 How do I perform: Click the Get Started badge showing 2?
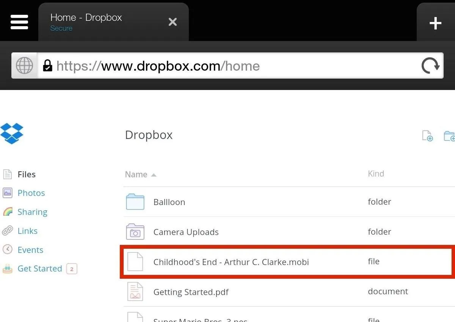pyautogui.click(x=72, y=269)
